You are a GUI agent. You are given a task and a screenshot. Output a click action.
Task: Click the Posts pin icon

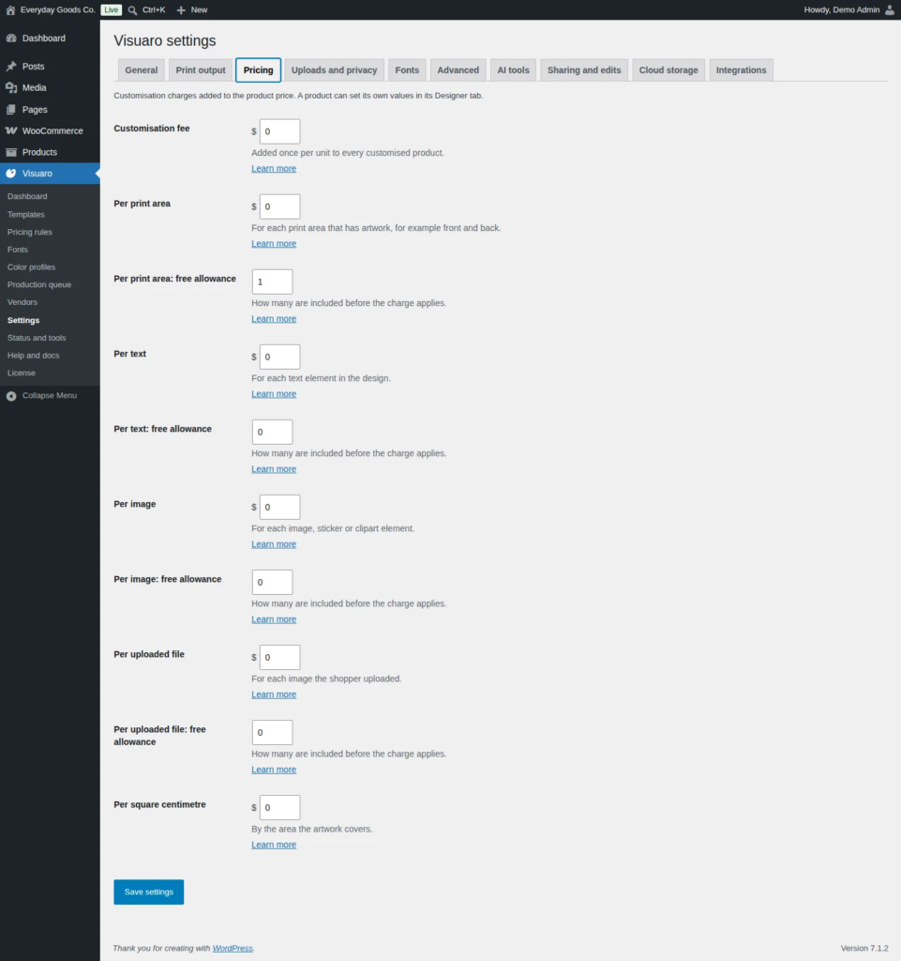point(11,67)
